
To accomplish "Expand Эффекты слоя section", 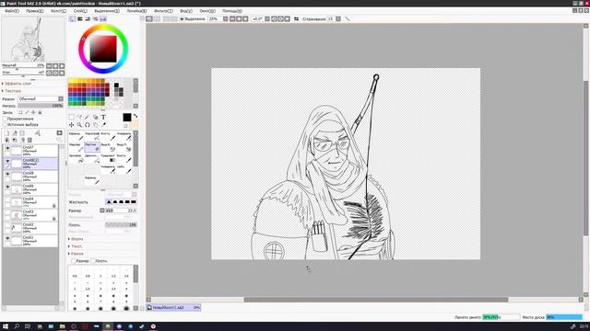I will [18, 84].
